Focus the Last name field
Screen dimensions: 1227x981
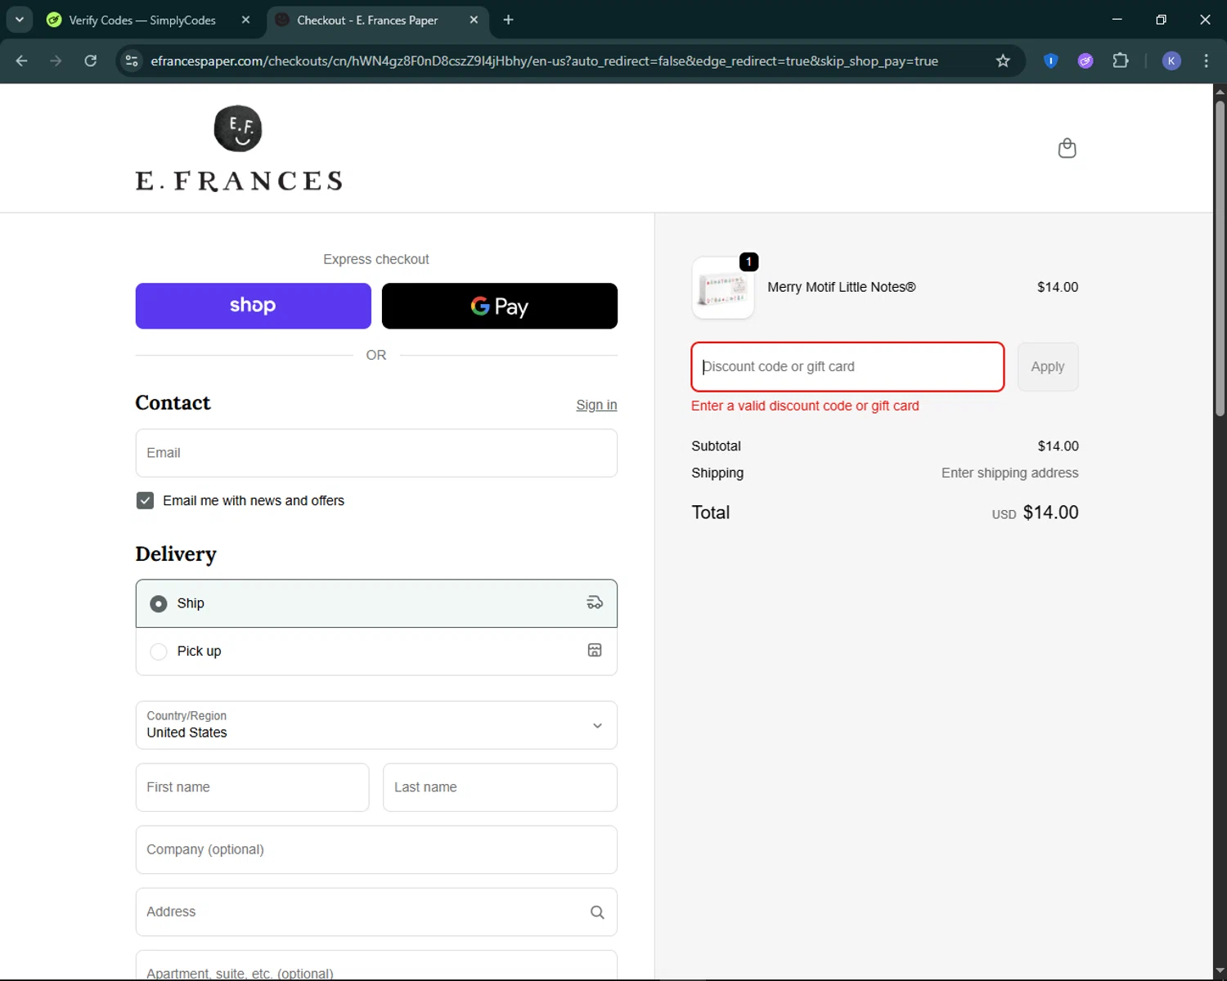point(500,787)
